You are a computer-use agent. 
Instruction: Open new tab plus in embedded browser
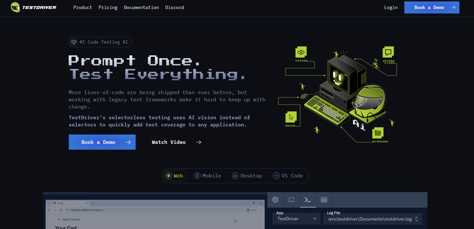92,203
